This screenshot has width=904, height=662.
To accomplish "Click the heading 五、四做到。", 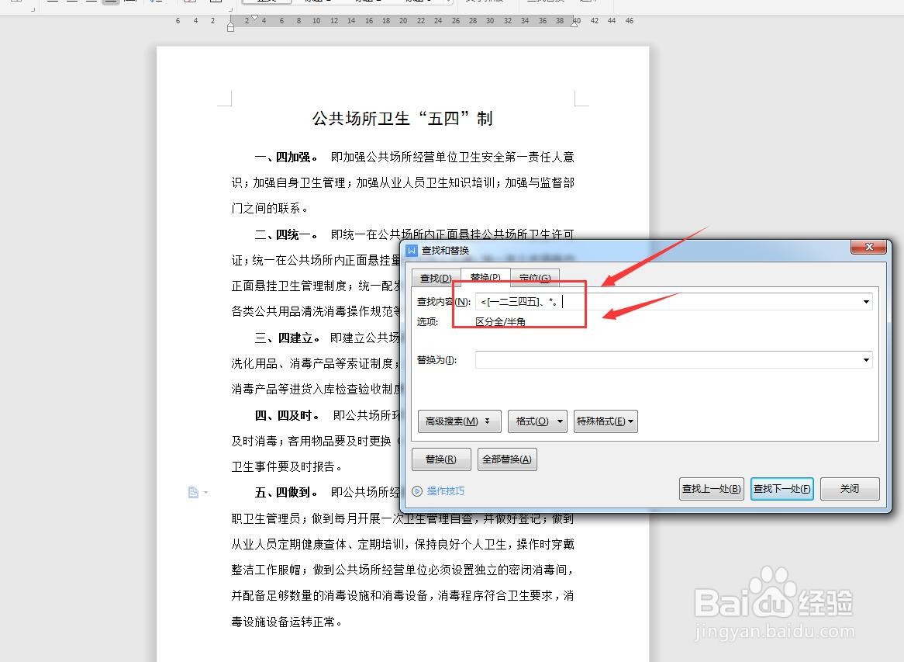I will point(286,492).
